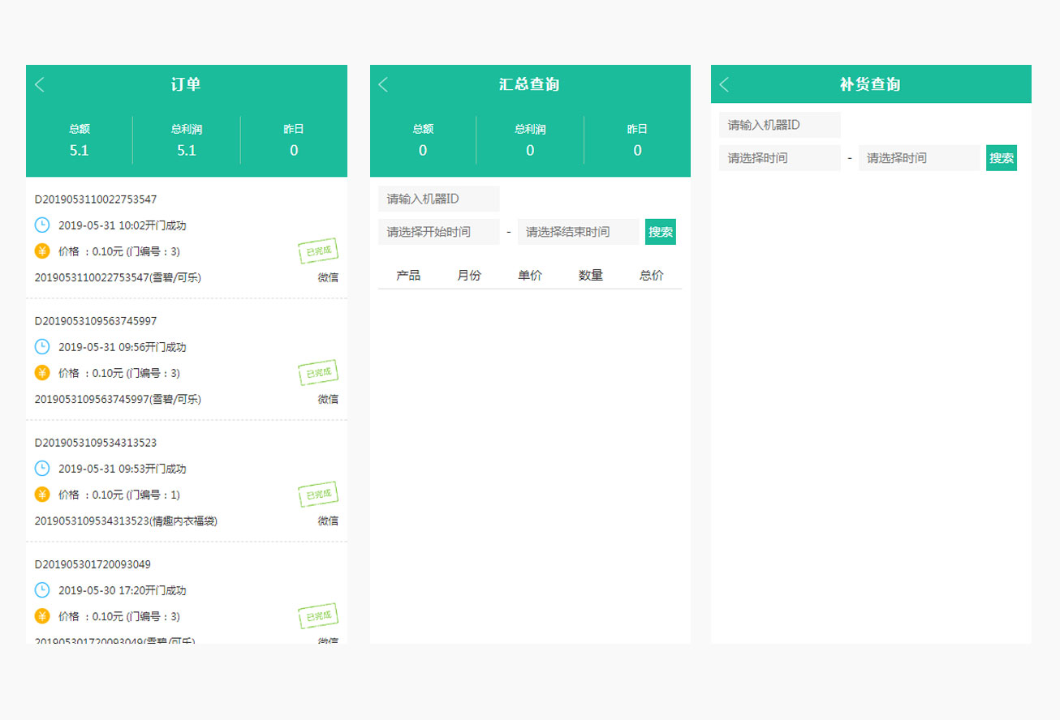This screenshot has height=720, width=1060.
Task: Click 2019053109534313523(情趣内衣福袋) product line
Action: point(126,521)
